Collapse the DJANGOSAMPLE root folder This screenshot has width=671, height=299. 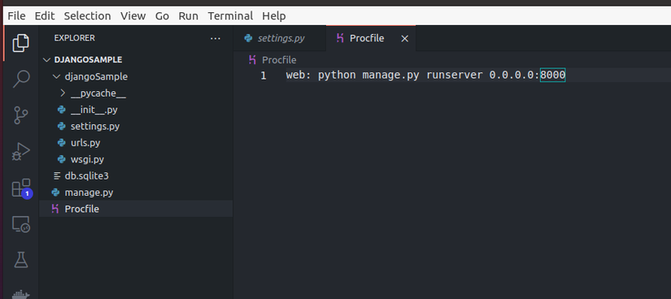click(46, 60)
